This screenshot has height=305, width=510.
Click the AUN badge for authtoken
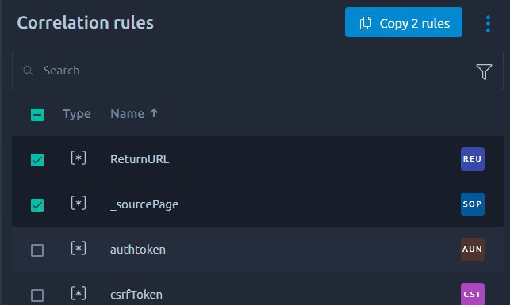click(472, 250)
